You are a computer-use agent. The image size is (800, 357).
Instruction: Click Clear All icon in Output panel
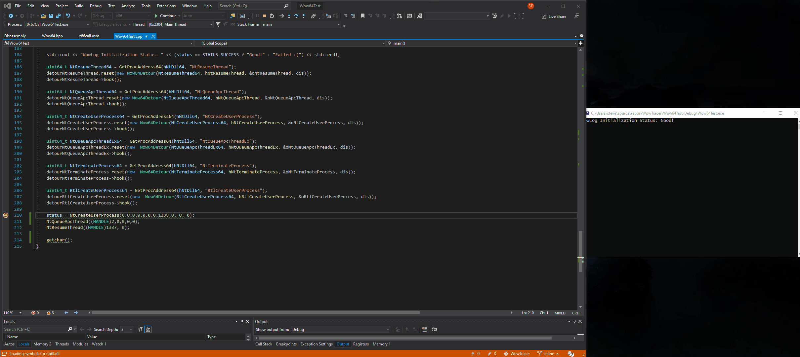click(x=424, y=329)
